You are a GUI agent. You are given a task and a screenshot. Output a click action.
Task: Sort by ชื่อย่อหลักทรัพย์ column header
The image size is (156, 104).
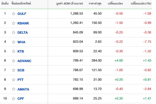(x=21, y=3)
